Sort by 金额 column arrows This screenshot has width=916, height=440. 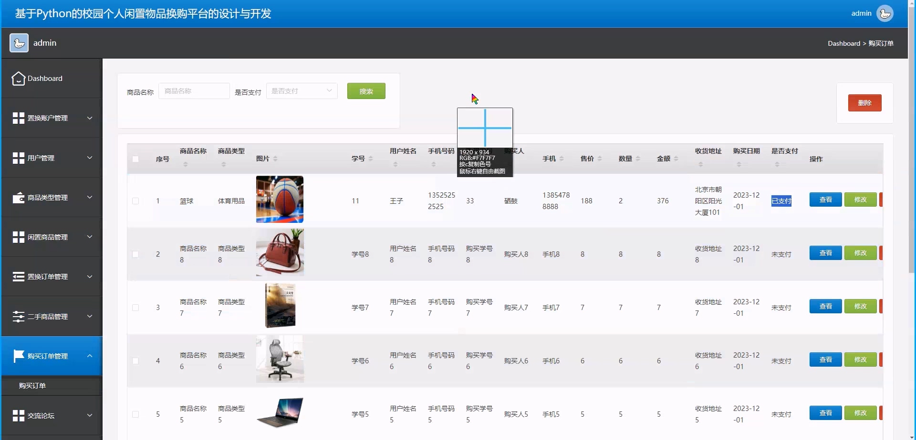[676, 159]
